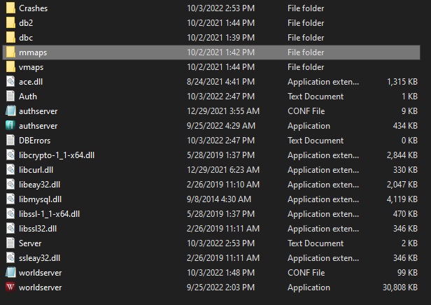Image resolution: width=431 pixels, height=305 pixels.
Task: Click the libmysql.dll file icon
Action: pyautogui.click(x=10, y=199)
